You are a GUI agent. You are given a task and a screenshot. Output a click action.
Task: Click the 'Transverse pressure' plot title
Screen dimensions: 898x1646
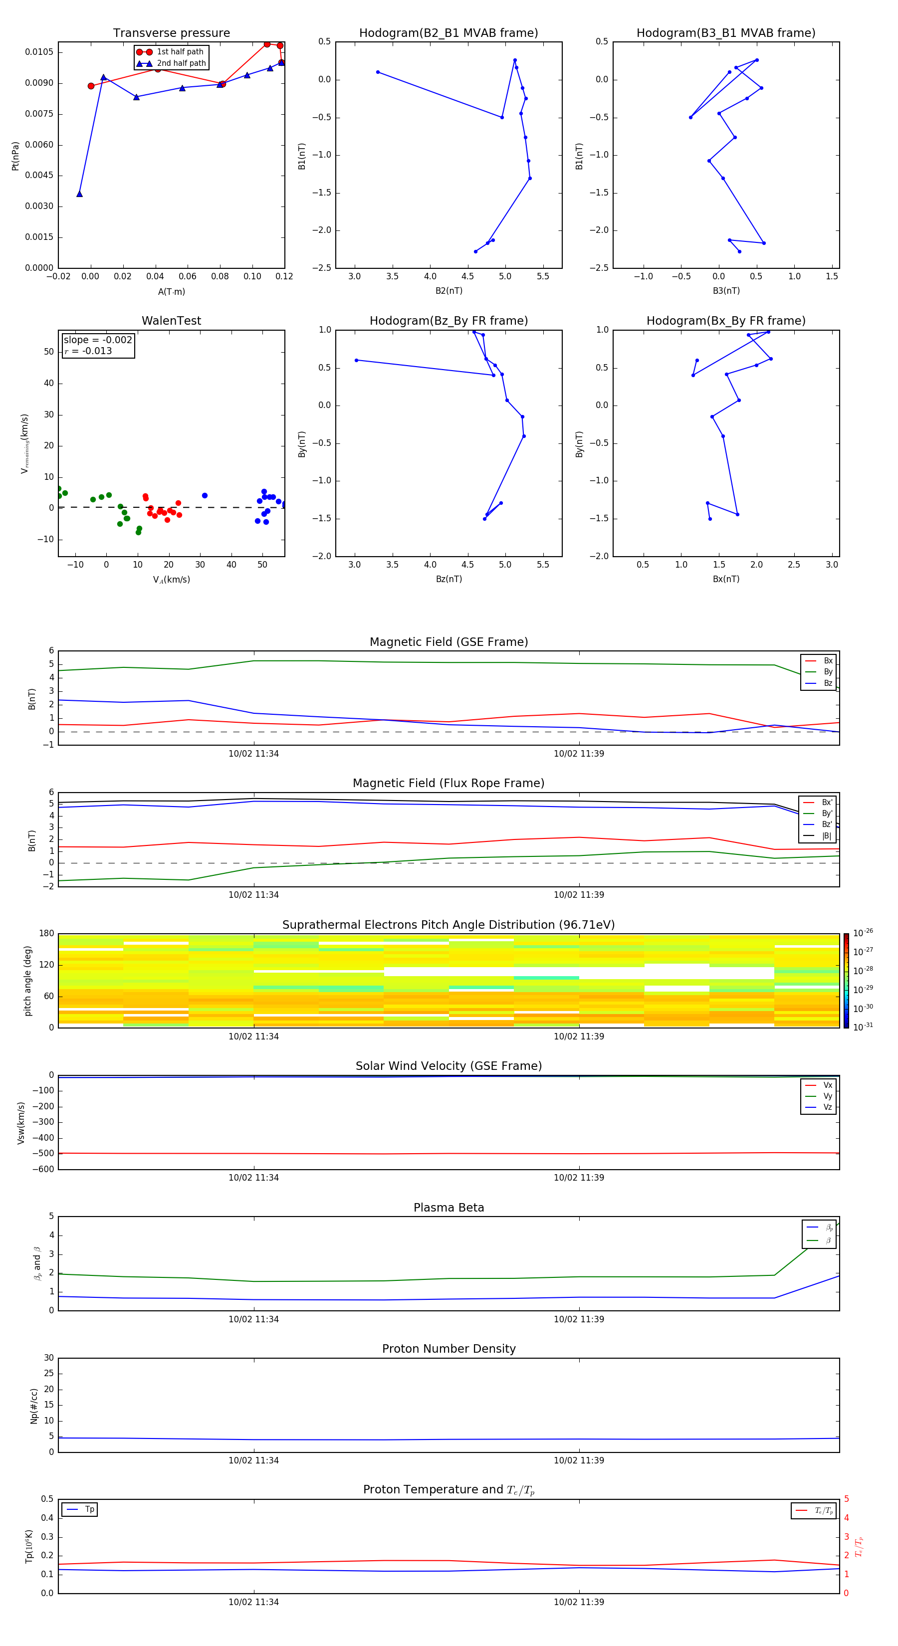point(171,33)
